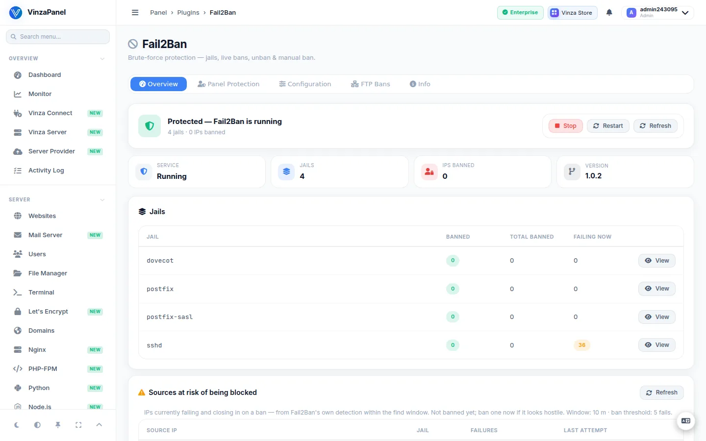Open Monitor in the sidebar
This screenshot has height=441, width=706.
(x=58, y=94)
